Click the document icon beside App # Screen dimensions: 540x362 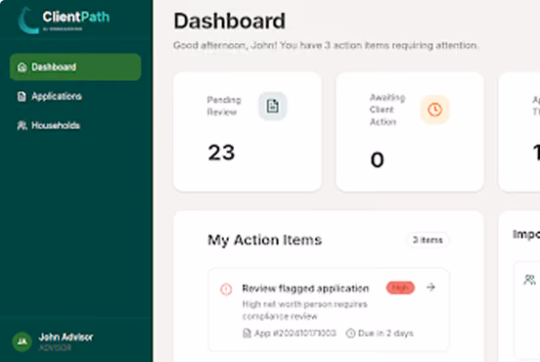pyautogui.click(x=247, y=333)
